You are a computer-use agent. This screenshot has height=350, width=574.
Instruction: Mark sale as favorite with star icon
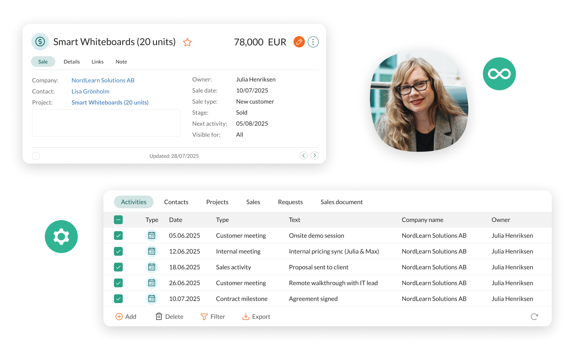[x=187, y=42]
